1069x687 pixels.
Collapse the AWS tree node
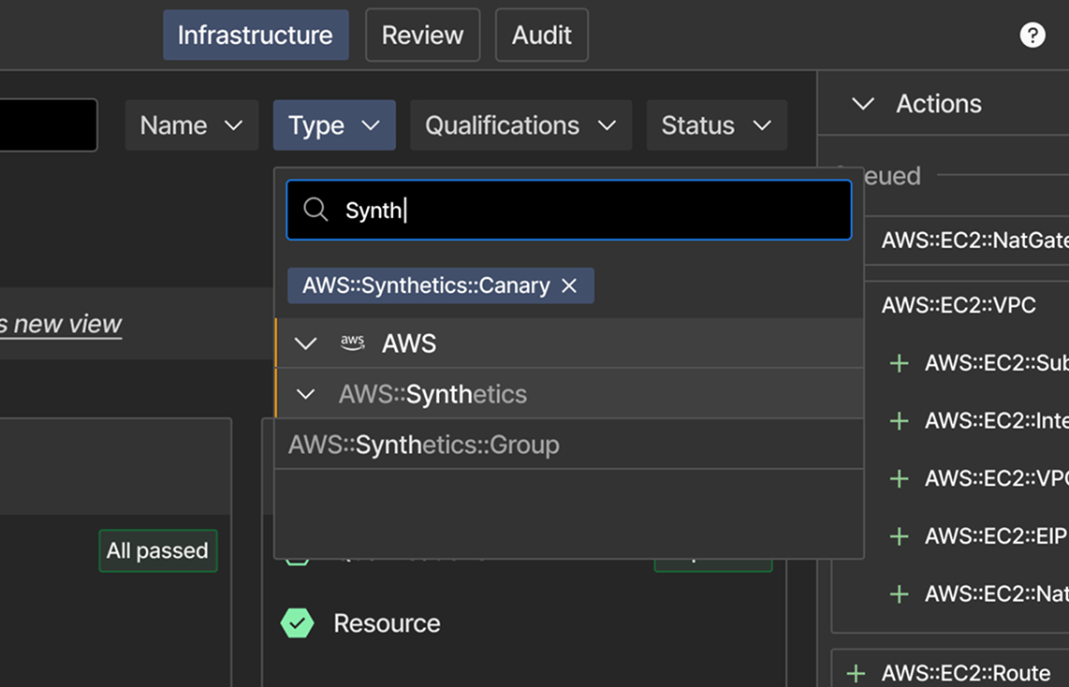[x=305, y=343]
